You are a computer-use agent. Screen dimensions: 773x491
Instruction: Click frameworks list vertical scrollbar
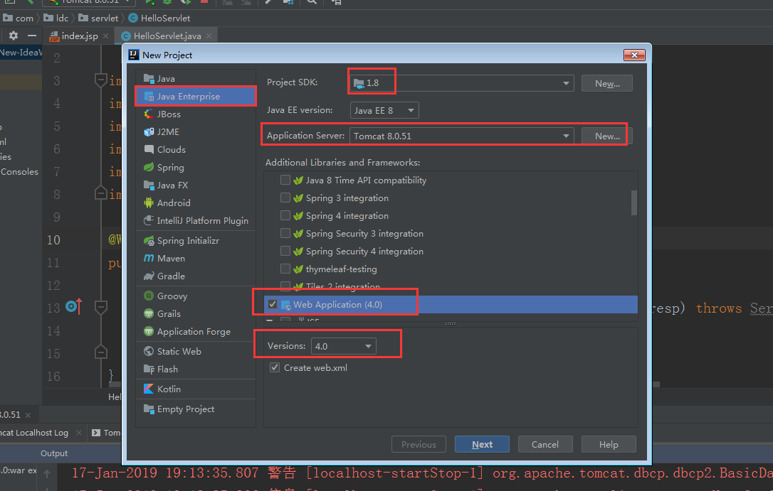634,203
